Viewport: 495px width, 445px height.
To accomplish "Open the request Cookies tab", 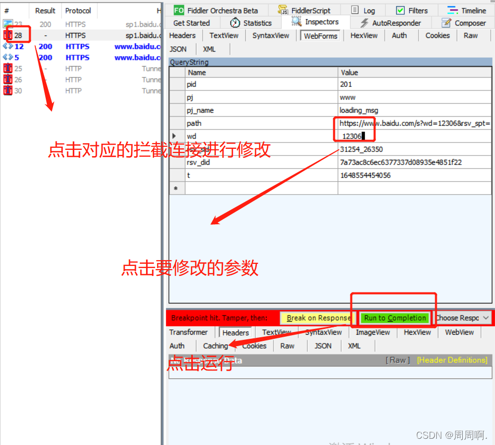I will (x=437, y=35).
